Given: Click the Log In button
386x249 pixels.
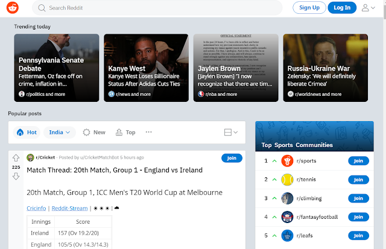Looking at the screenshot, I should tap(342, 8).
